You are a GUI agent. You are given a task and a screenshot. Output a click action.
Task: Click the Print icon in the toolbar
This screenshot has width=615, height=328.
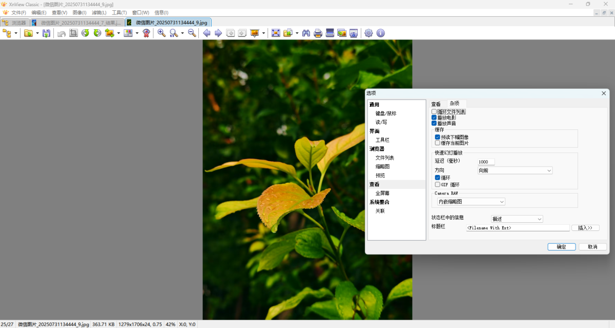(x=318, y=33)
